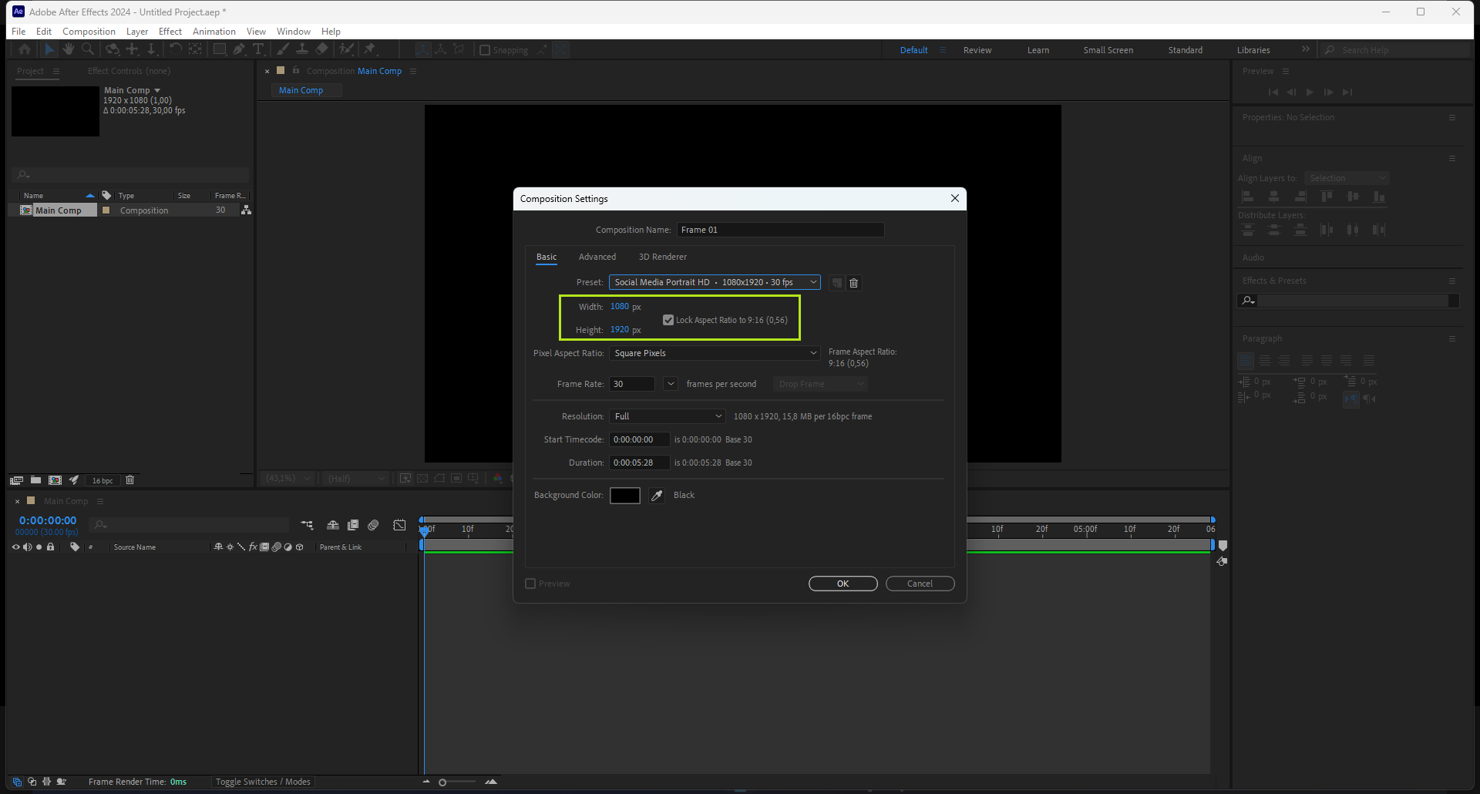Image resolution: width=1480 pixels, height=794 pixels.
Task: Uncheck Lock Aspect Ratio checkbox
Action: pyautogui.click(x=668, y=320)
